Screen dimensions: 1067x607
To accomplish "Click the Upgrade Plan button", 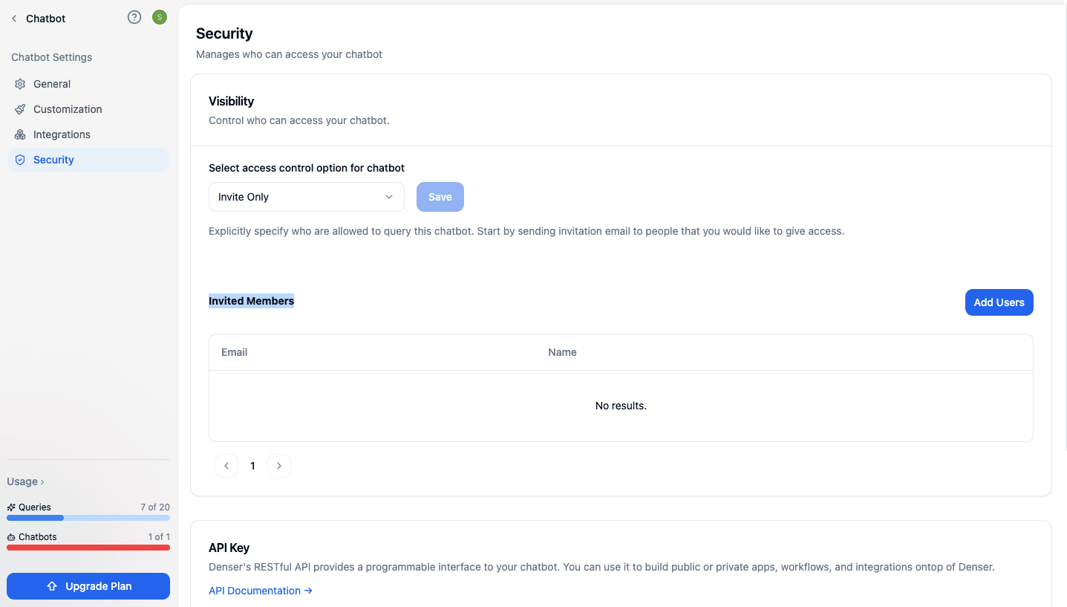I will point(88,586).
